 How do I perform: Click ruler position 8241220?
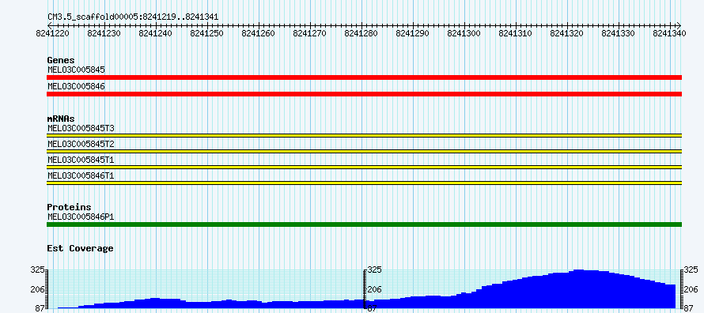click(53, 34)
